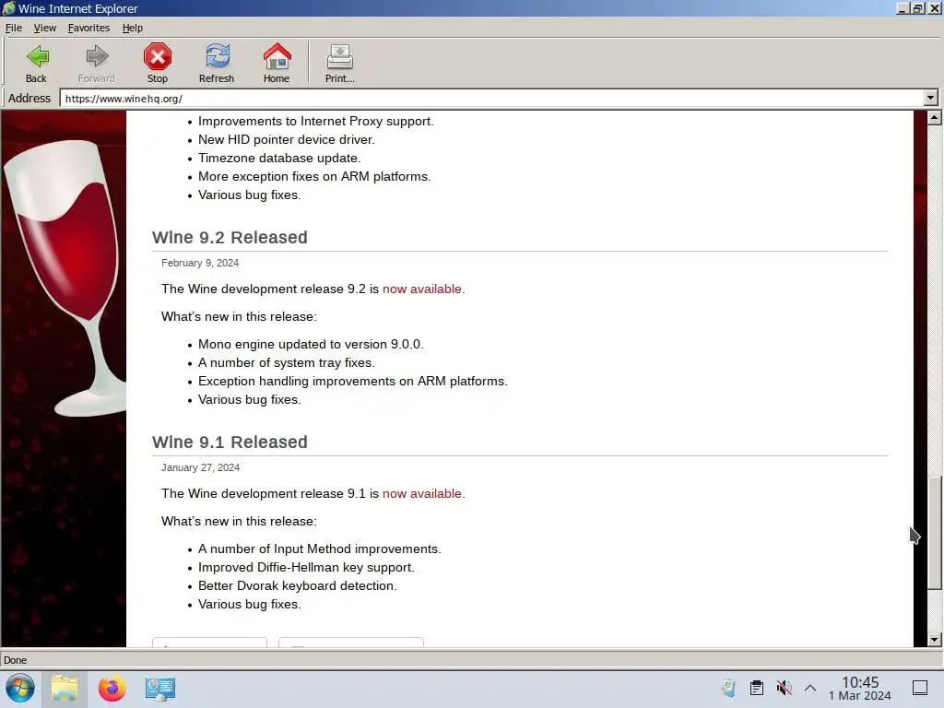Click 'New HID pointer device driver.'
The width and height of the screenshot is (944, 708).
(x=286, y=140)
